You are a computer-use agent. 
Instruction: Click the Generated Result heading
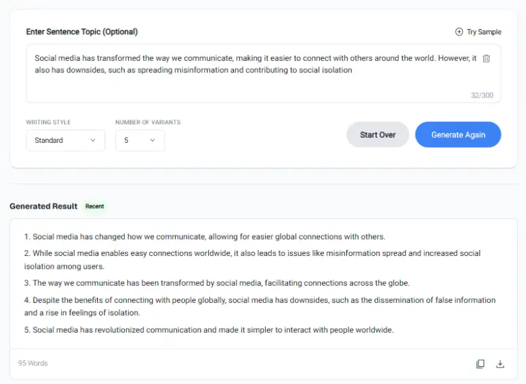point(43,207)
